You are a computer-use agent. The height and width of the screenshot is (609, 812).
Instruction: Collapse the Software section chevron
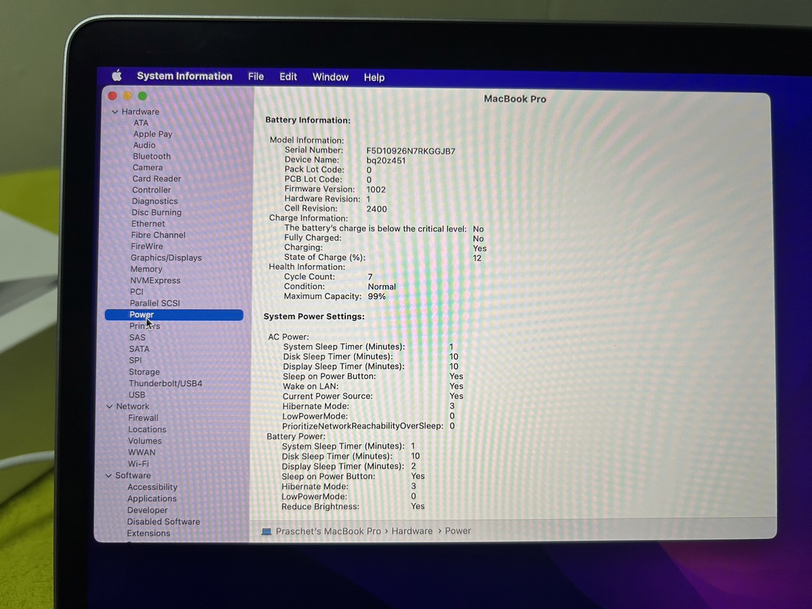pos(108,476)
